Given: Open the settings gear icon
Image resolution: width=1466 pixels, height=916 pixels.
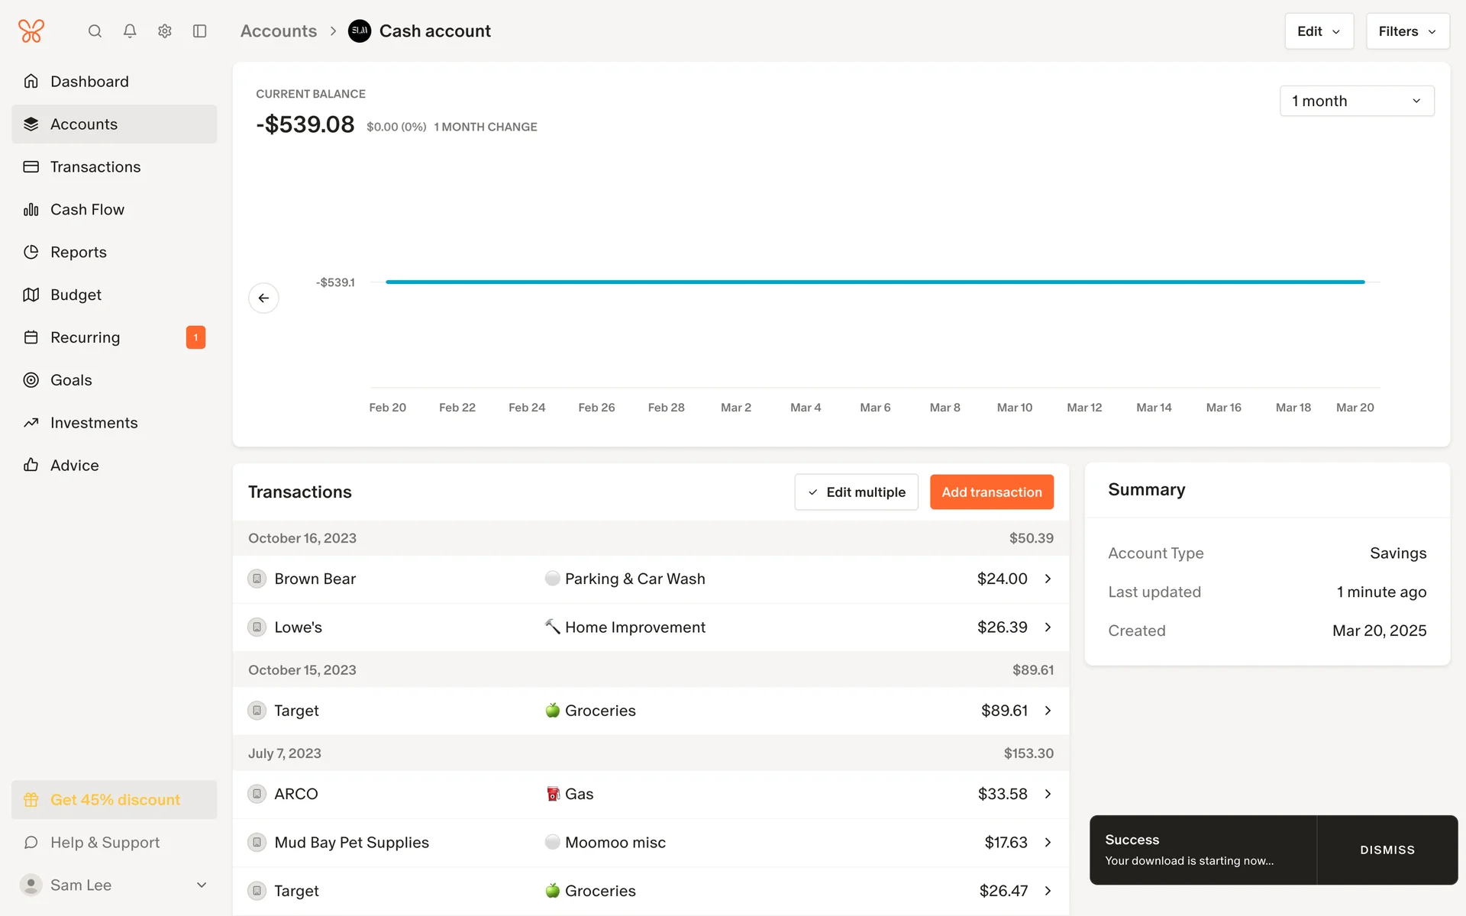Looking at the screenshot, I should click(x=165, y=31).
